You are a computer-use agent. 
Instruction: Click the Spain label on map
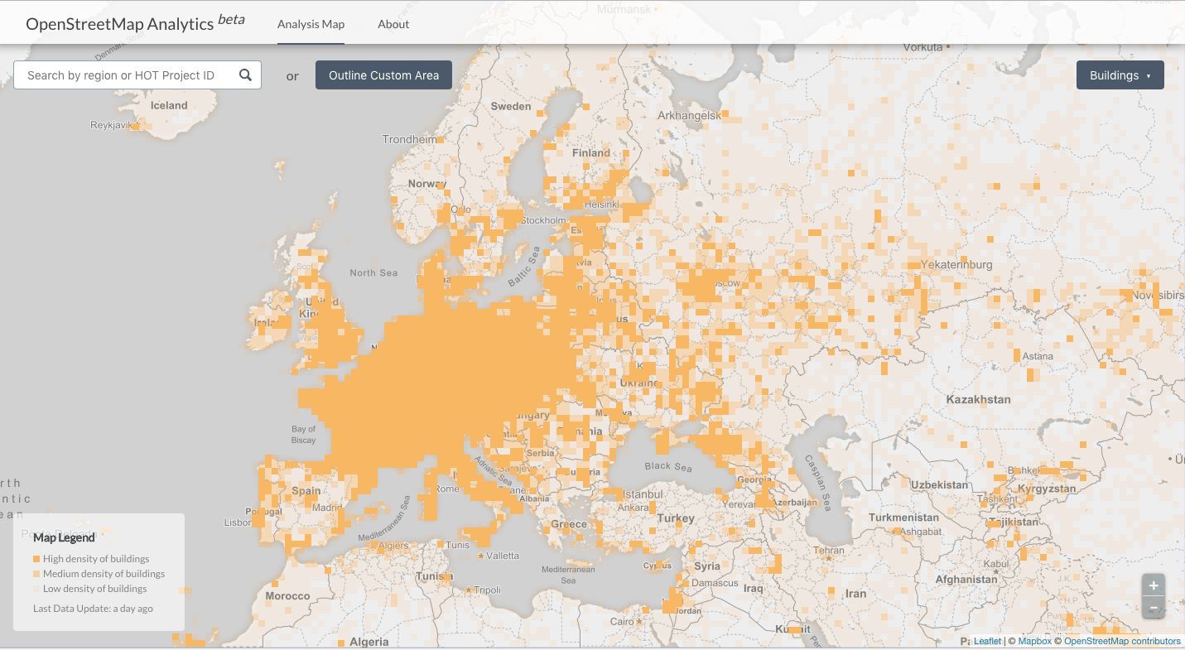306,490
